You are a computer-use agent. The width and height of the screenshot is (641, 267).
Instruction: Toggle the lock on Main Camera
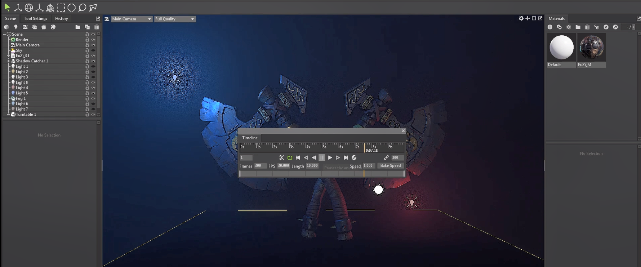87,45
